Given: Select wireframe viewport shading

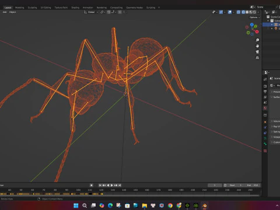Looking at the screenshot, I should (243, 12).
